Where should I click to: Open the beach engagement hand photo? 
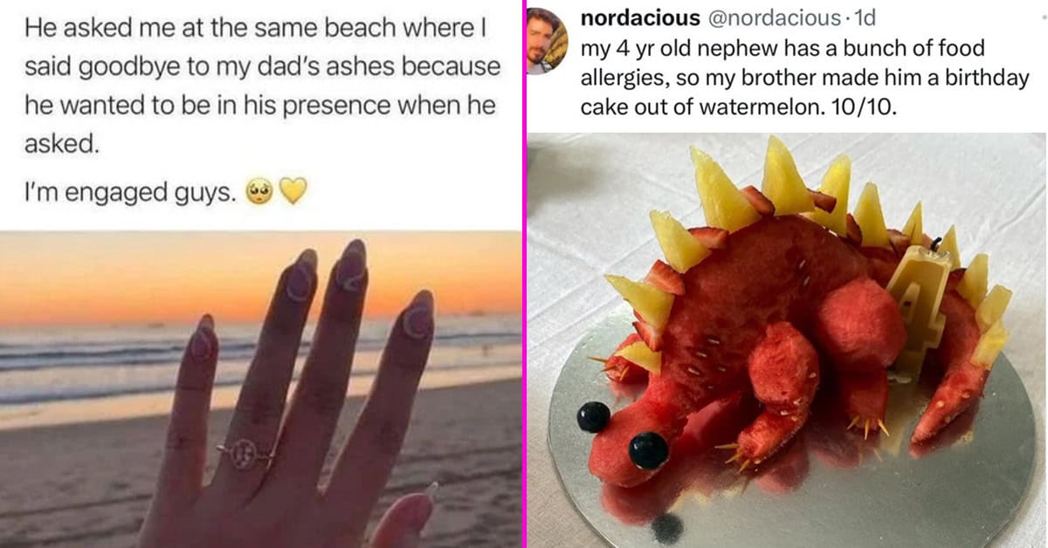[x=261, y=389]
